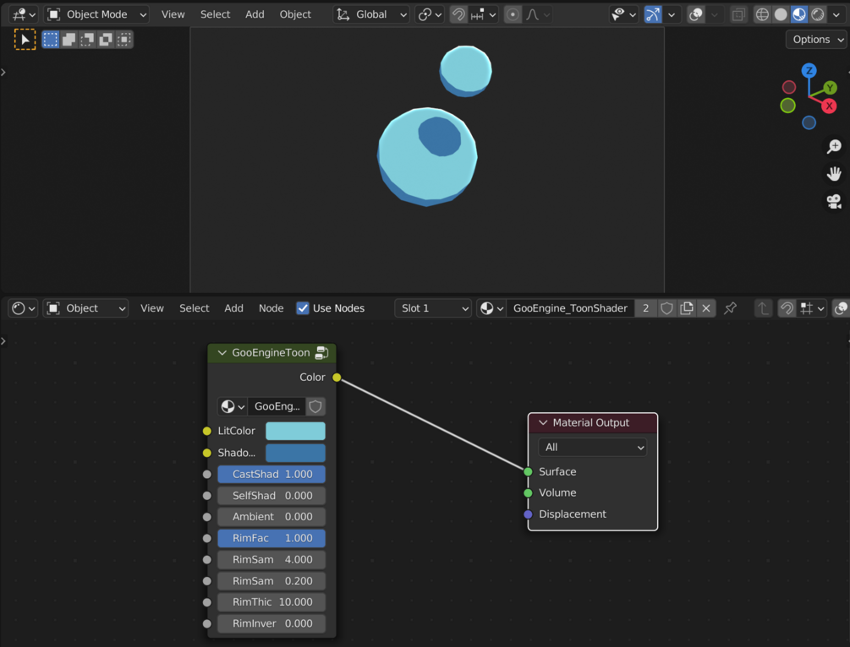
Task: Open the Slot 1 material slot dropdown
Action: 432,307
